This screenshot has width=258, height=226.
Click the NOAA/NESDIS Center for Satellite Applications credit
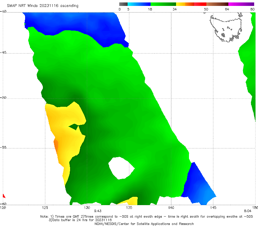[144, 224]
